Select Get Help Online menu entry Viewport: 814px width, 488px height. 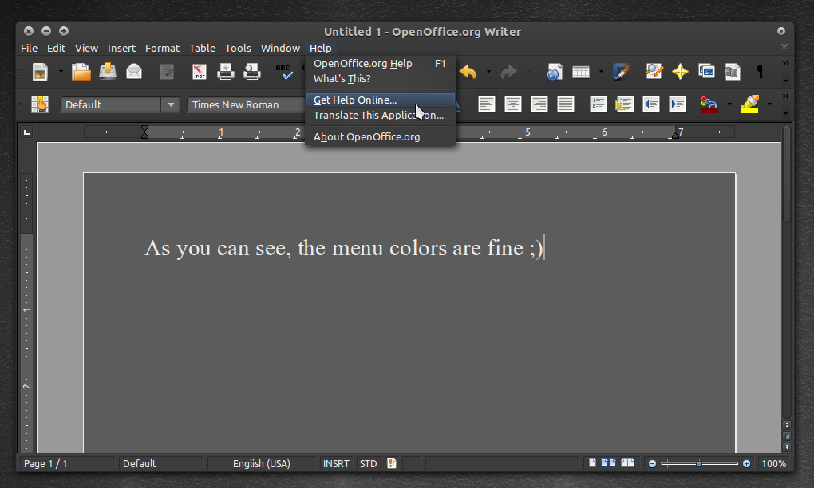381,100
